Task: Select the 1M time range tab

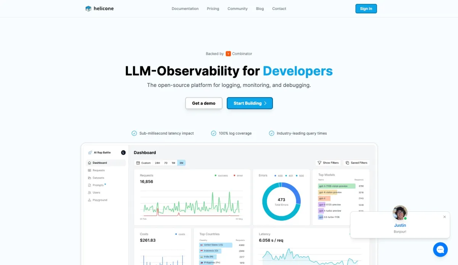Action: 173,163
